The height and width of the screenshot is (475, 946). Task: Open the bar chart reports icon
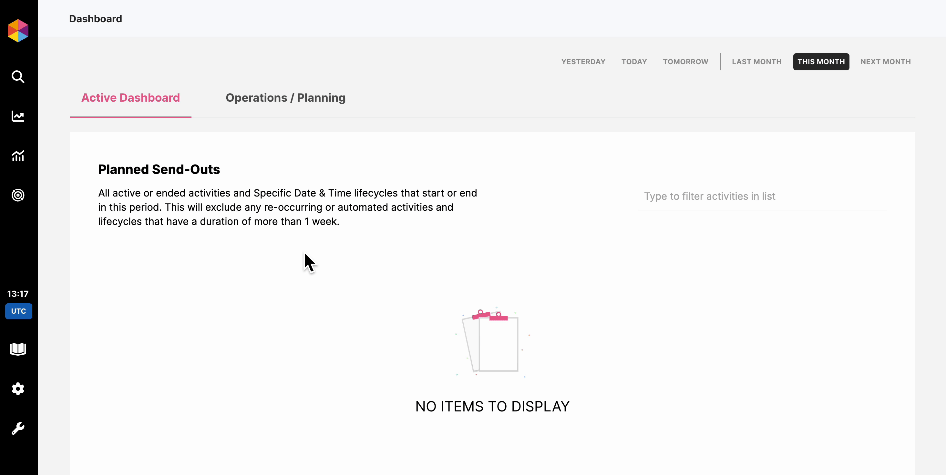[18, 156]
